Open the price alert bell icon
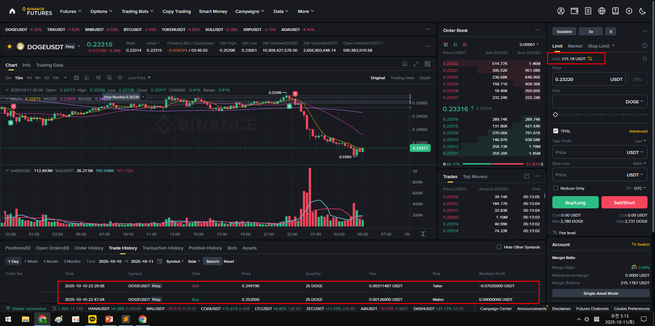 [x=405, y=64]
